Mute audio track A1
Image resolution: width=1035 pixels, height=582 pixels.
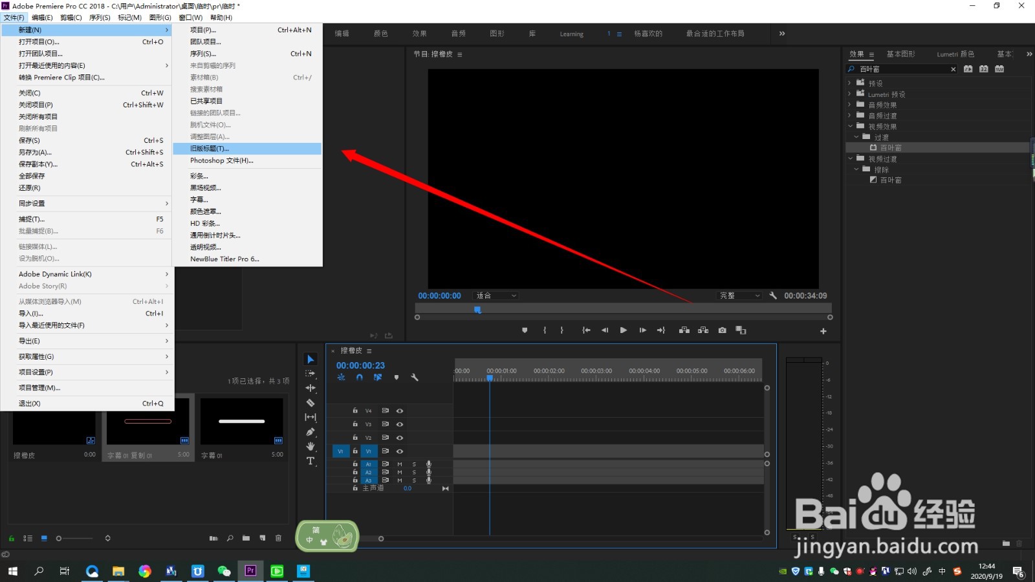pyautogui.click(x=400, y=464)
